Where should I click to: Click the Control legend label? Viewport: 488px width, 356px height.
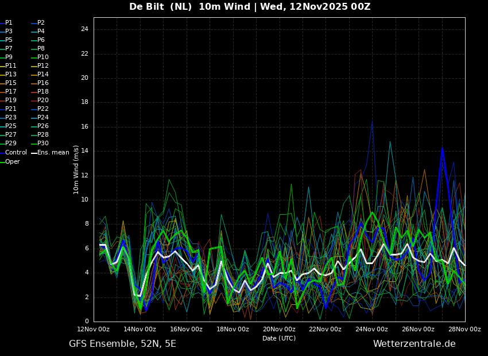point(16,153)
